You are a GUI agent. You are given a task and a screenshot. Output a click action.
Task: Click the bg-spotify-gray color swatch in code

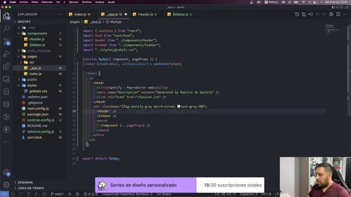(x=123, y=107)
